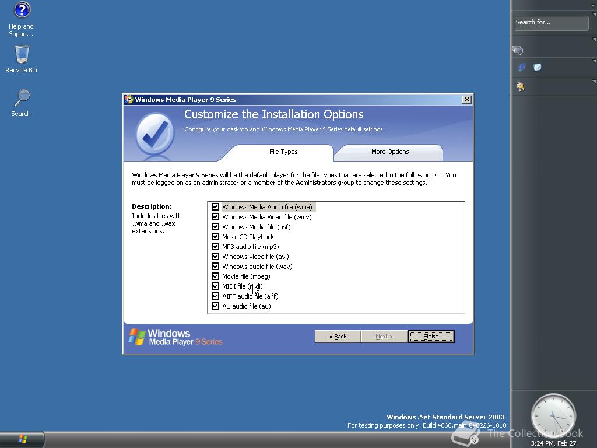Switch to the File Types tab

(283, 152)
